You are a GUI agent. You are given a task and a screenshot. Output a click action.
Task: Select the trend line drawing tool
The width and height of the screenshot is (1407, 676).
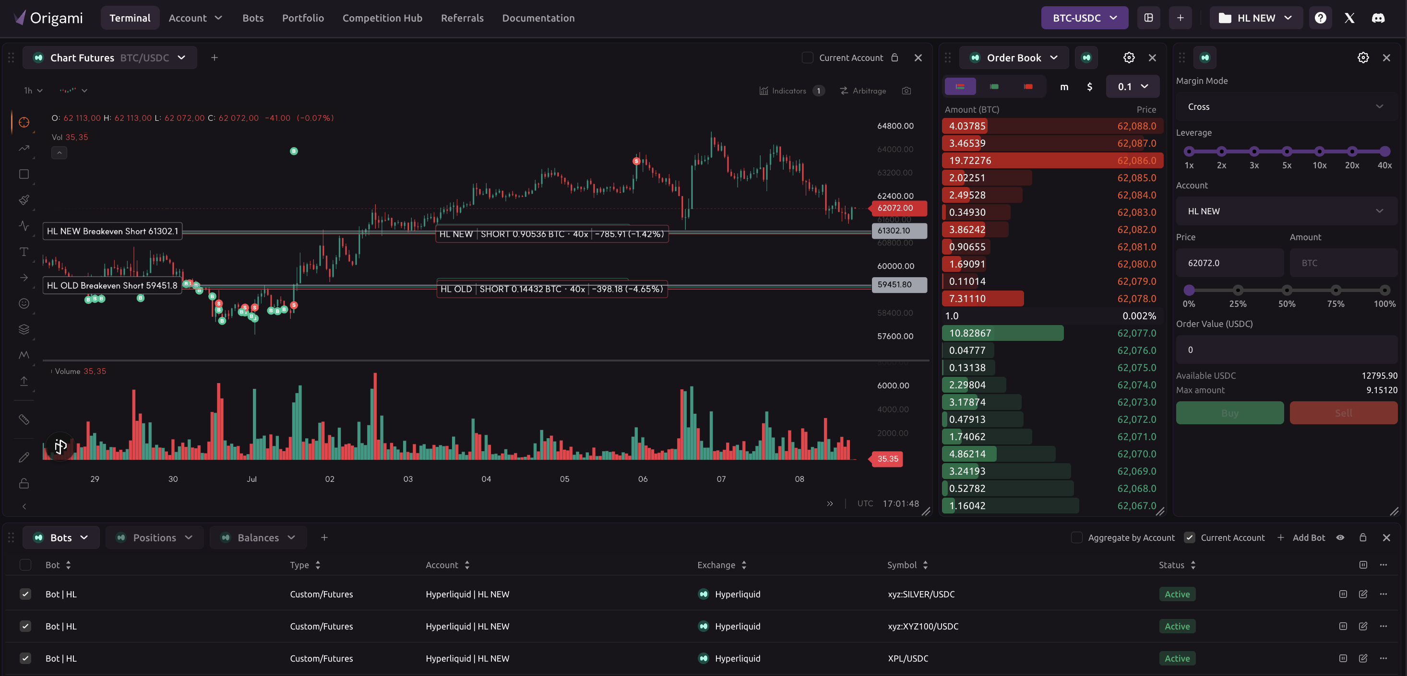(24, 148)
